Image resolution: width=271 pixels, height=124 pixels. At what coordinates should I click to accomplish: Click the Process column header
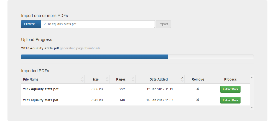coord(230,79)
